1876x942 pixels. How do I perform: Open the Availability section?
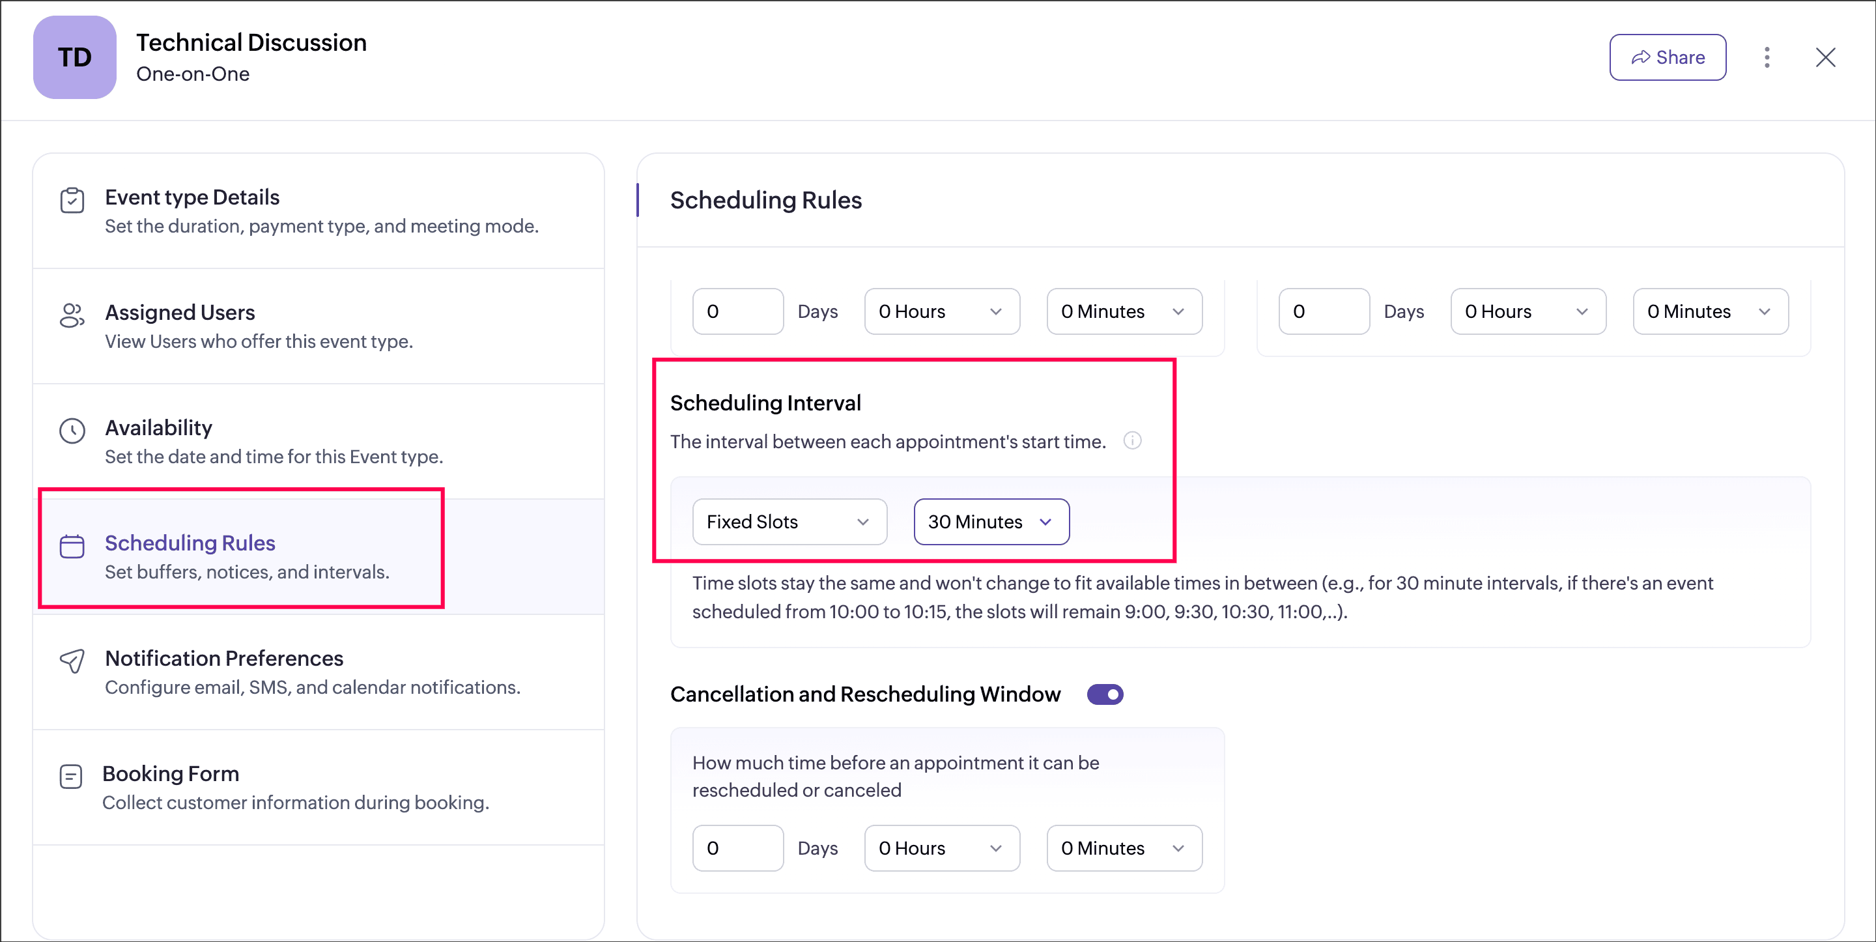[319, 442]
